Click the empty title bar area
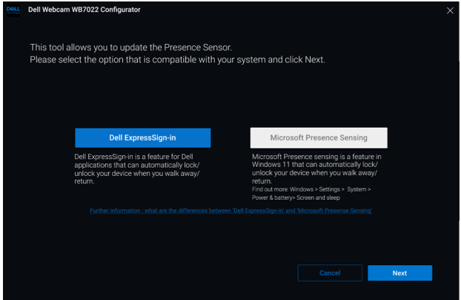This screenshot has width=461, height=300. [x=296, y=10]
